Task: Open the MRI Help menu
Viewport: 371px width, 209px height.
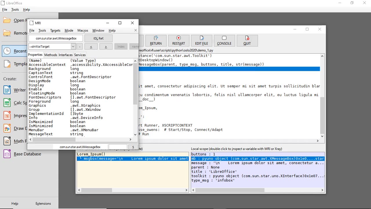Action: pos(112,30)
